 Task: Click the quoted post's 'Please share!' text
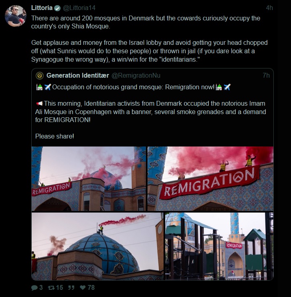pyautogui.click(x=55, y=136)
